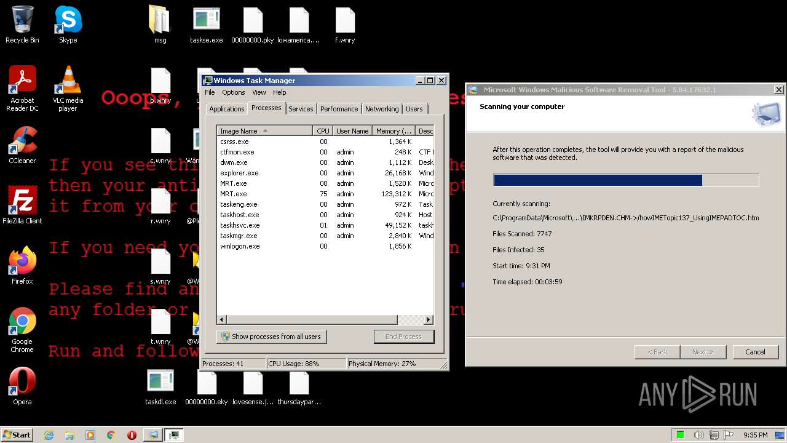
Task: Select MRT.exe row using 1,520 K
Action: 325,183
